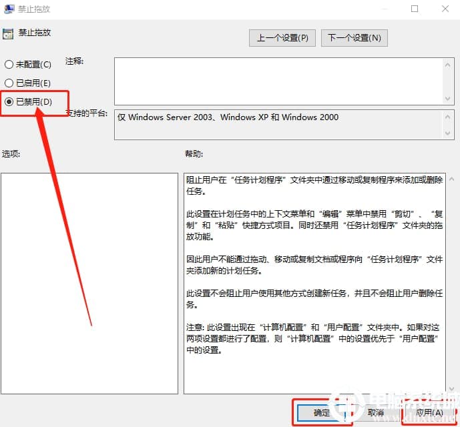
Task: Maximize the 禁止拖放 window
Action: pyautogui.click(x=415, y=9)
